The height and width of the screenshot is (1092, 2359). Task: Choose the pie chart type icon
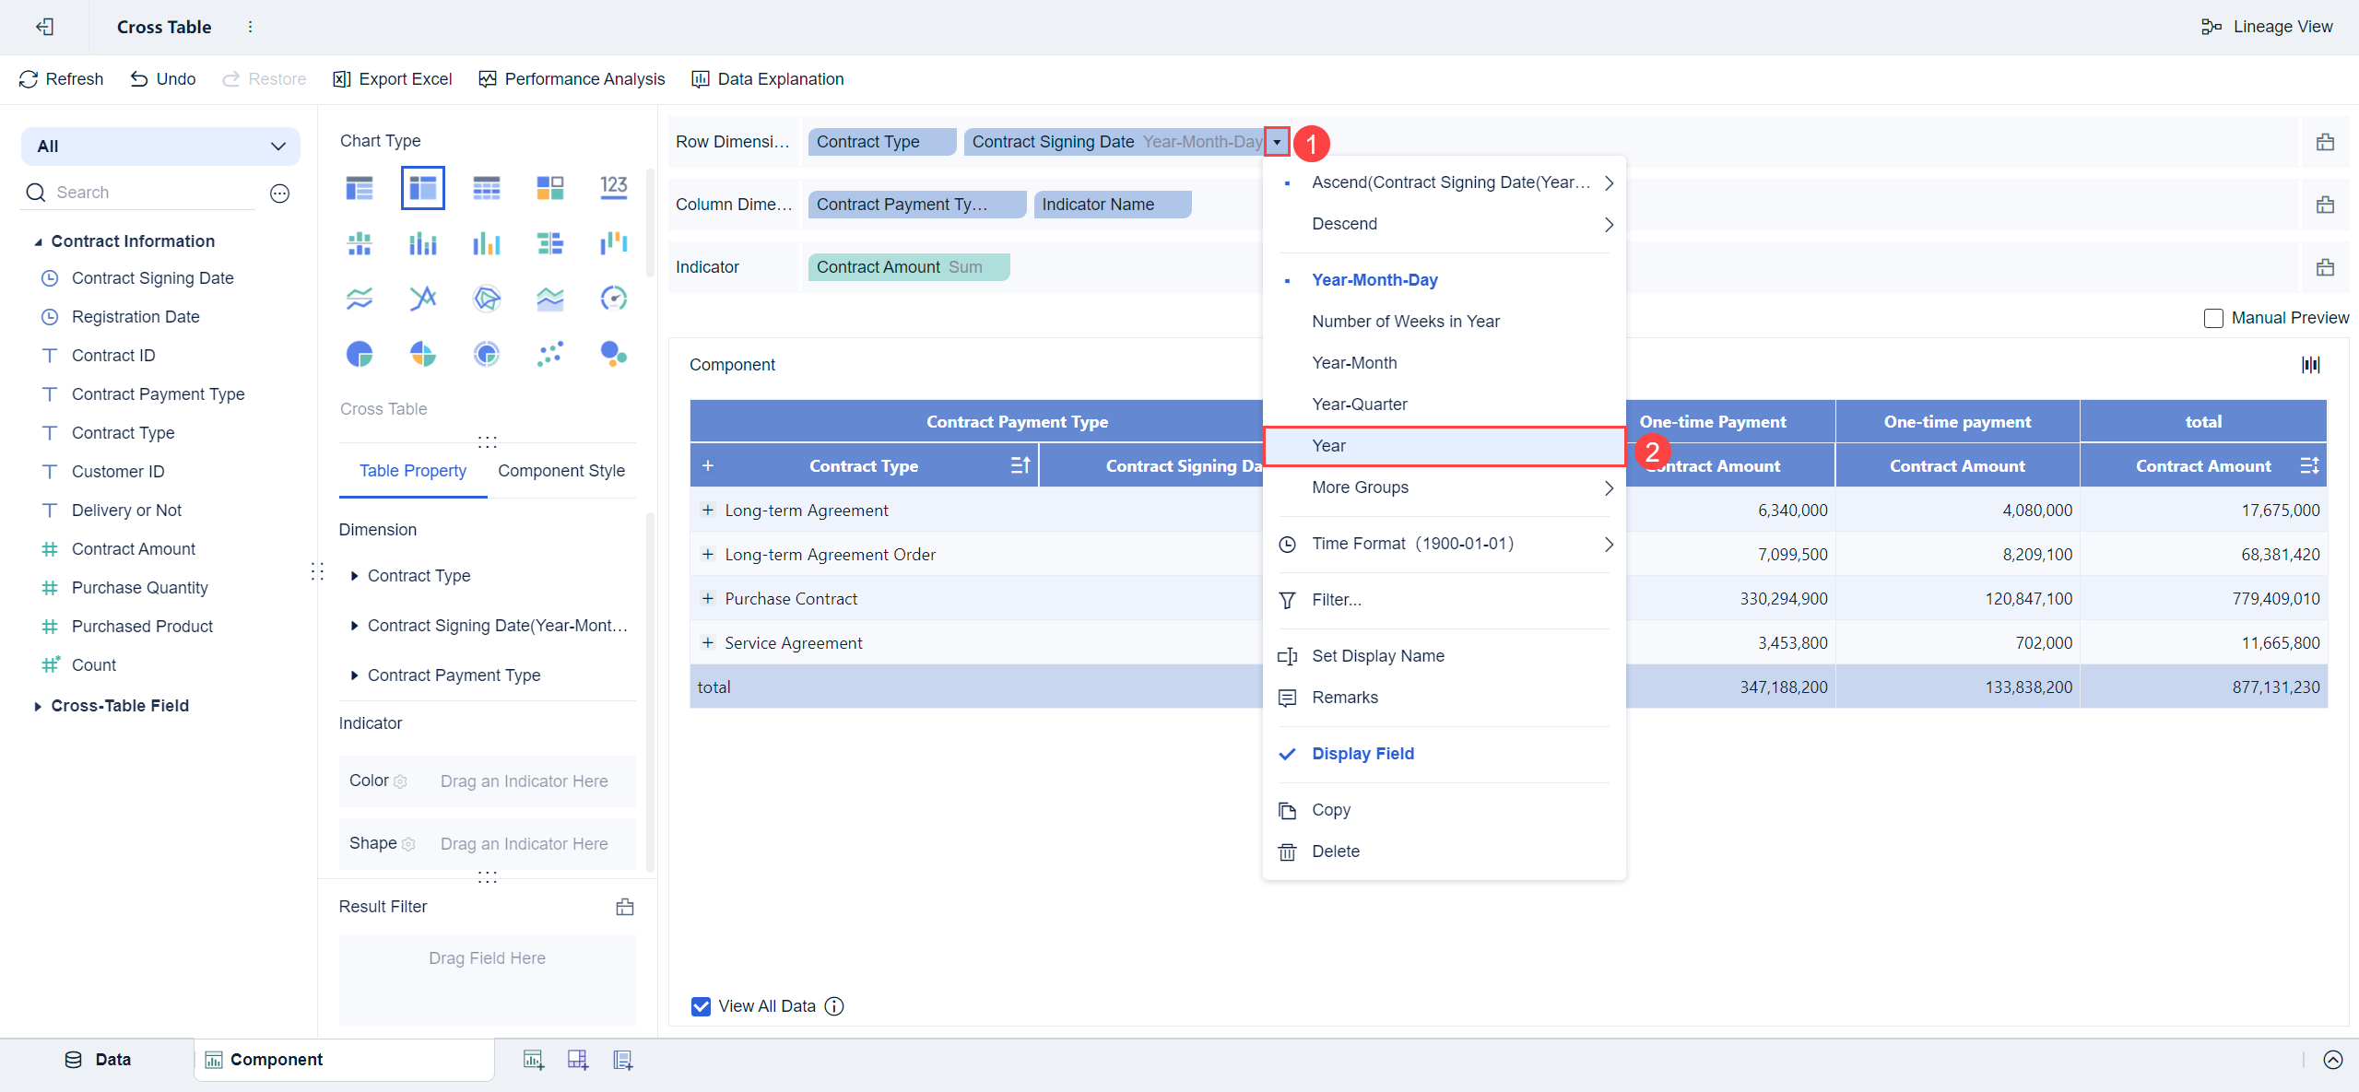click(x=359, y=354)
